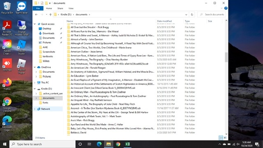Launch Microsoft Edge desktop shortcut

pos(7,123)
